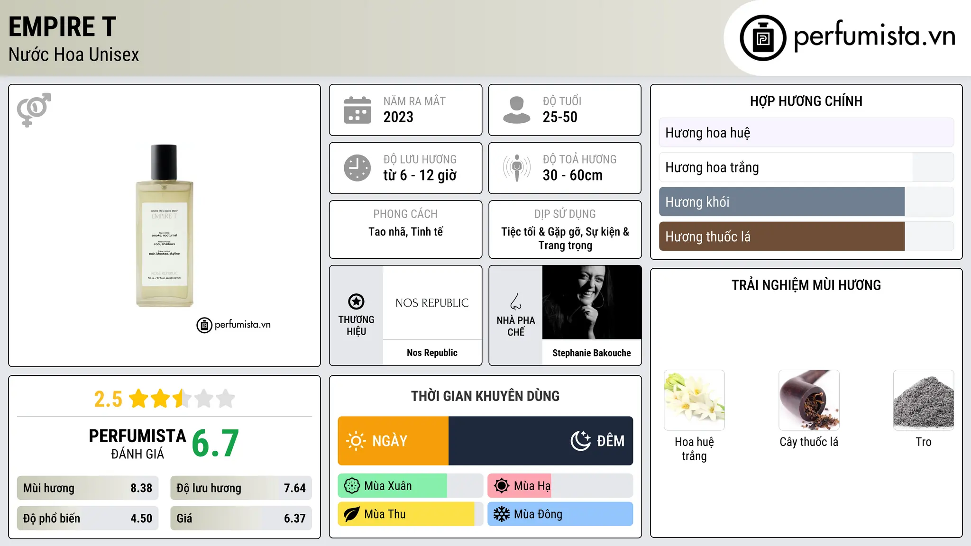Click the nose icon above Nhà pha chế

(x=516, y=301)
